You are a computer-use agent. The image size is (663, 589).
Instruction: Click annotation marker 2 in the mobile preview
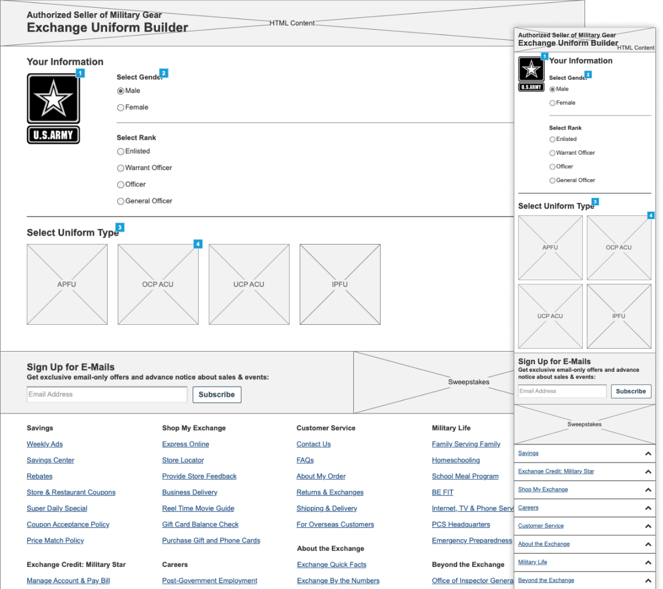click(x=587, y=73)
